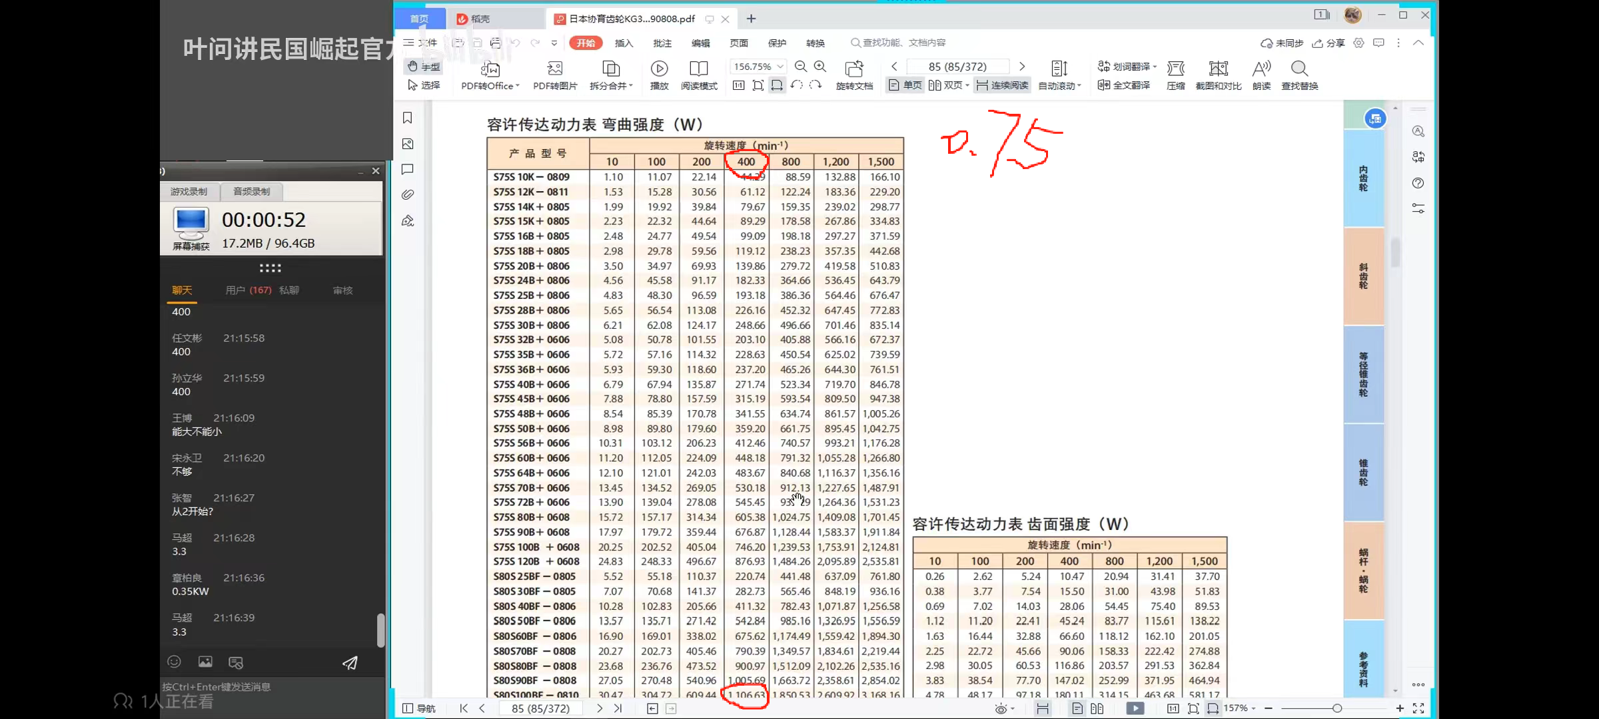Toggle 连续阅读 continuous reading mode
The height and width of the screenshot is (719, 1599).
[1002, 85]
